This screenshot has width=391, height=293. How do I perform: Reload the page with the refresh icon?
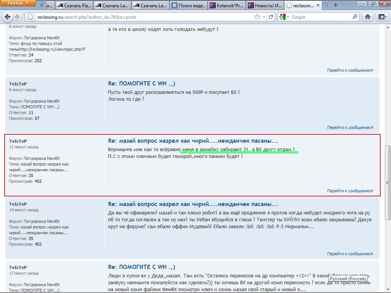[x=271, y=17]
